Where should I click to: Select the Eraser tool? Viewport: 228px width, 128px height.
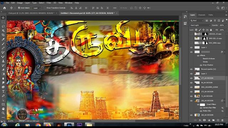pos(3,70)
